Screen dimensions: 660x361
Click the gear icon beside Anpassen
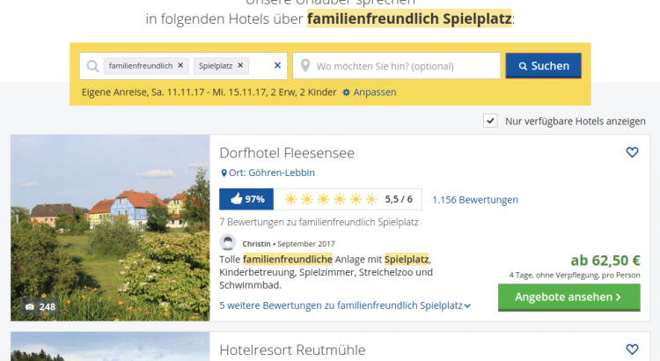pyautogui.click(x=346, y=92)
